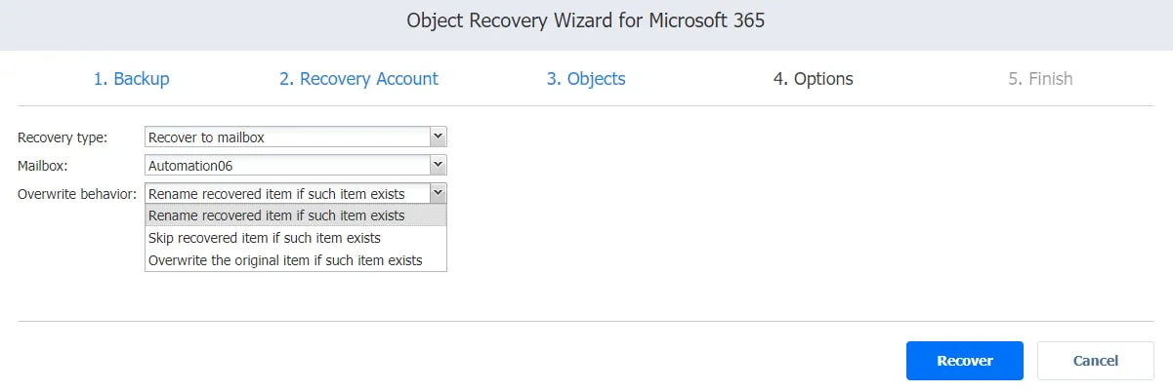1173x391 pixels.
Task: Click the Automation06 mailbox field
Action: [x=287, y=166]
